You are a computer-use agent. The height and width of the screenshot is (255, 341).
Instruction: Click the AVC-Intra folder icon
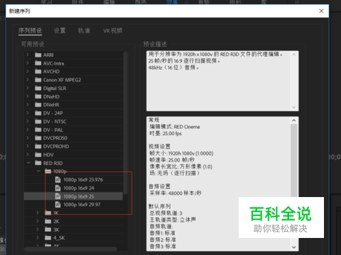[38, 63]
